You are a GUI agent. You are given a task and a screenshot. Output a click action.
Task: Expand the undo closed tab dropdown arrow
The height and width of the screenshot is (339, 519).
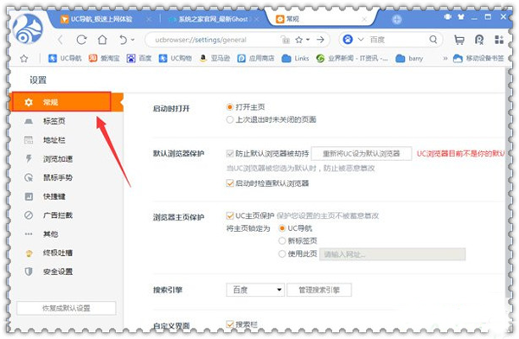pyautogui.click(x=132, y=40)
